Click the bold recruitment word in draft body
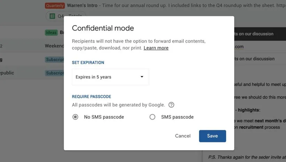The width and height of the screenshot is (286, 162). [261, 127]
